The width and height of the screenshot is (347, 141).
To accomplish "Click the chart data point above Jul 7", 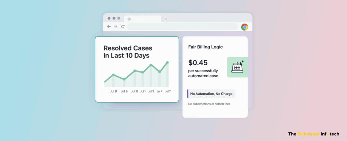I will 167,62.
